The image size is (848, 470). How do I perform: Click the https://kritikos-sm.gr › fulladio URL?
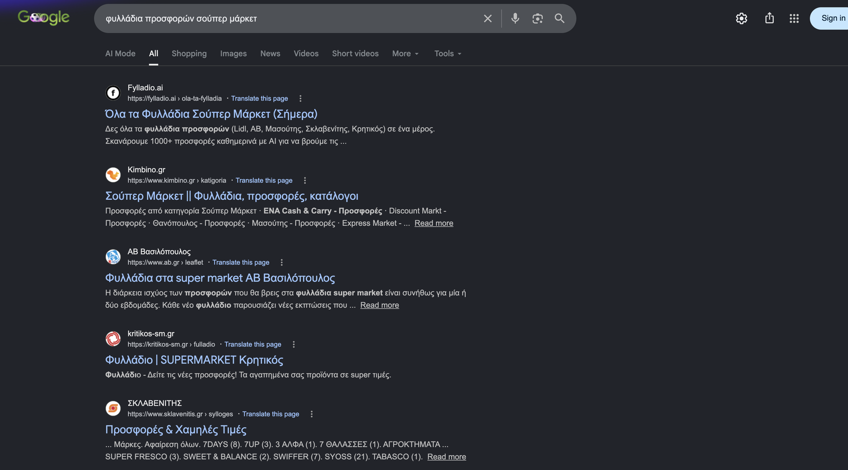click(171, 344)
